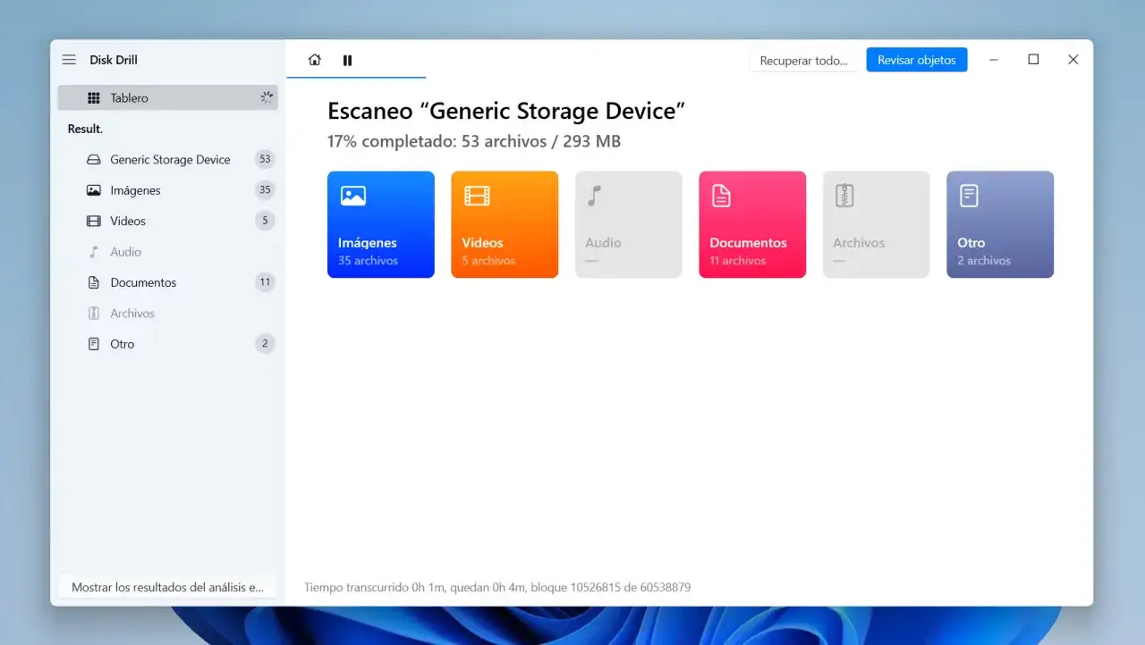
Task: Click the 35 count badge for Imágenes
Action: point(265,189)
